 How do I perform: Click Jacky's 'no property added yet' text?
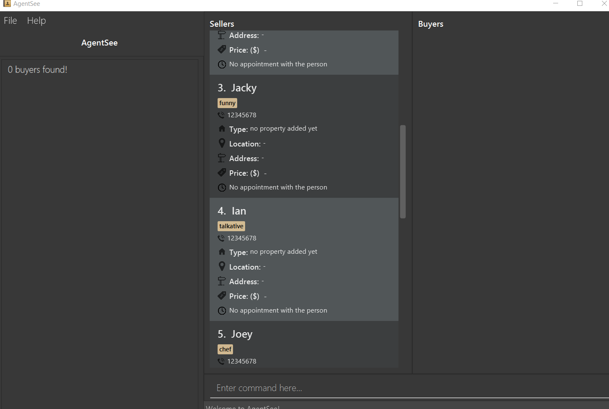pos(283,129)
